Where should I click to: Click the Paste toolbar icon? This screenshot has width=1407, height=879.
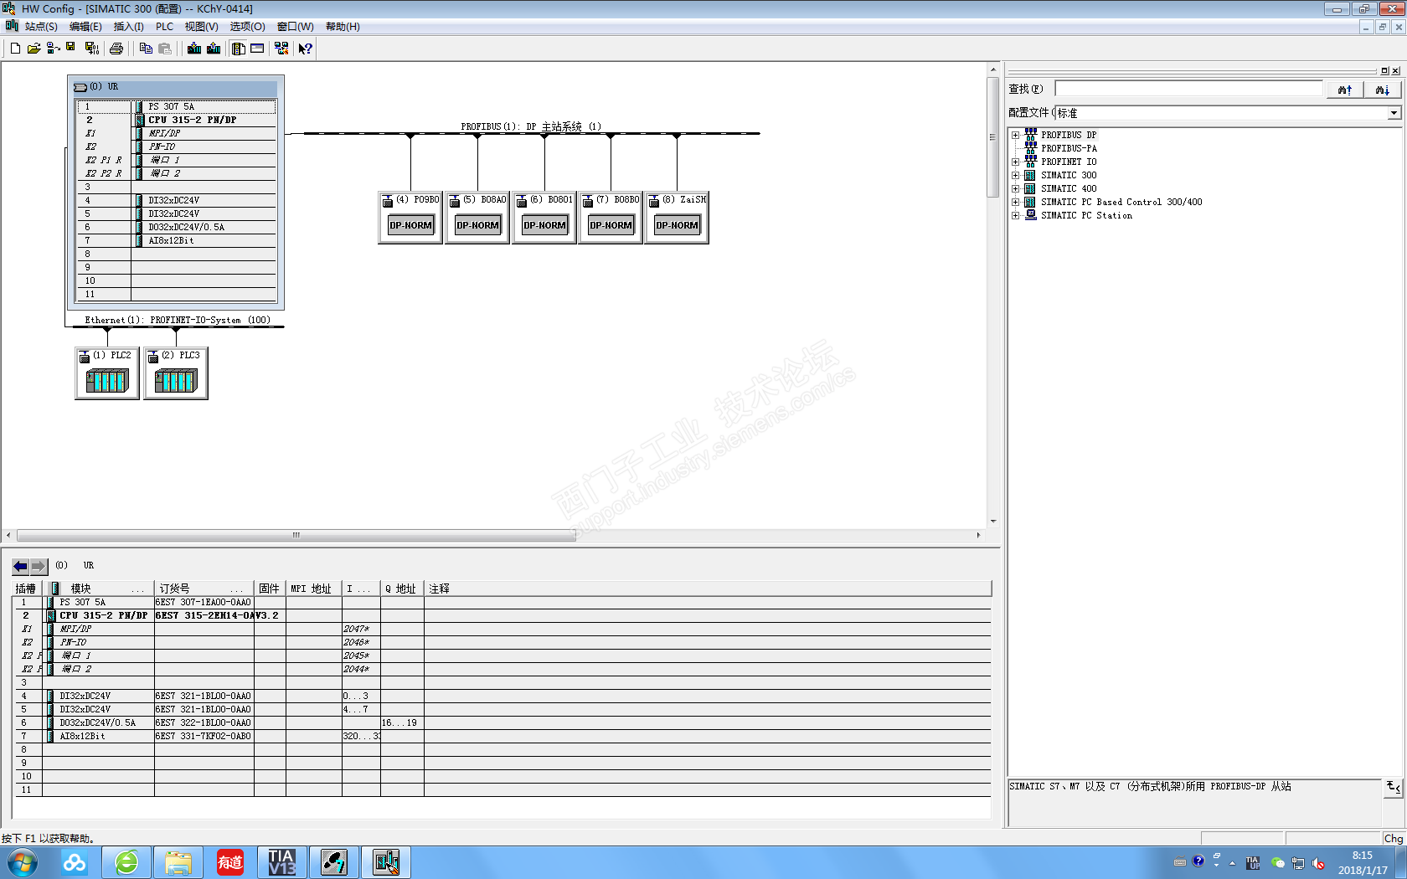point(165,49)
